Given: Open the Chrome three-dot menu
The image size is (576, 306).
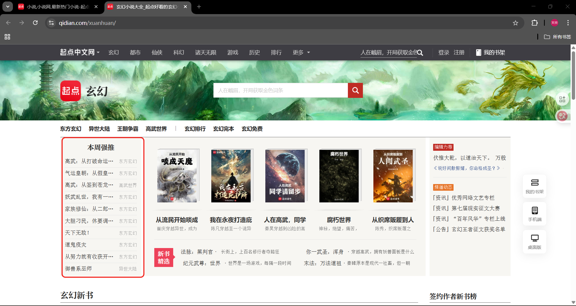Looking at the screenshot, I should pyautogui.click(x=568, y=23).
